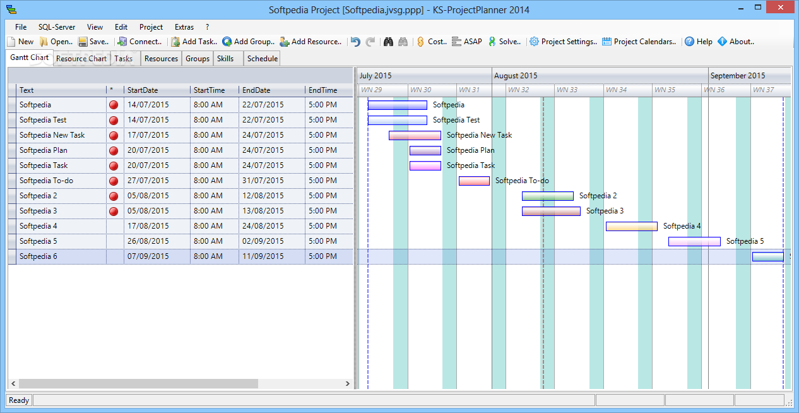Image resolution: width=799 pixels, height=413 pixels.
Task: Click the scrollbar right arrow under table
Action: click(x=348, y=383)
